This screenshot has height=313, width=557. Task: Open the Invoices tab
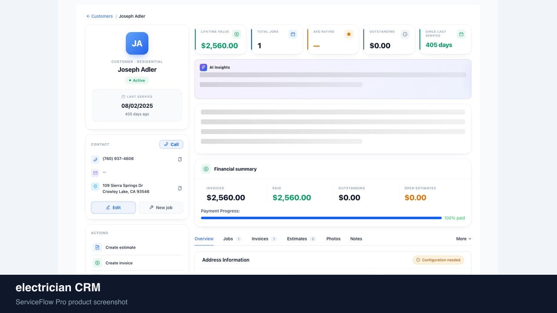pyautogui.click(x=264, y=239)
